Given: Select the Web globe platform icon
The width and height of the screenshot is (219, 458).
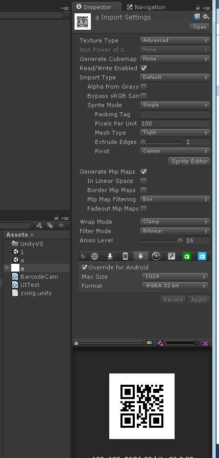Looking at the screenshot, I should tap(94, 256).
